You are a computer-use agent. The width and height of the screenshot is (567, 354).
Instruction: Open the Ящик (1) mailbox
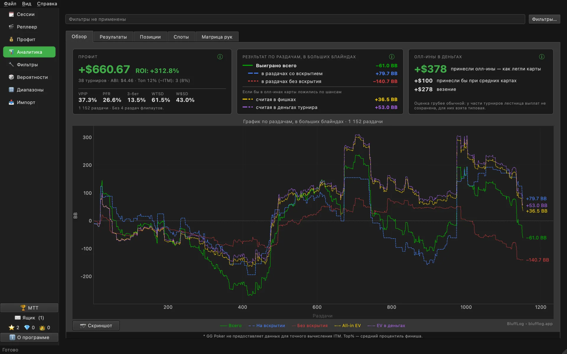29,318
